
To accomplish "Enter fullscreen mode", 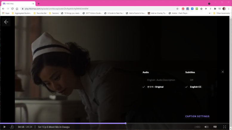I will 225,127.
